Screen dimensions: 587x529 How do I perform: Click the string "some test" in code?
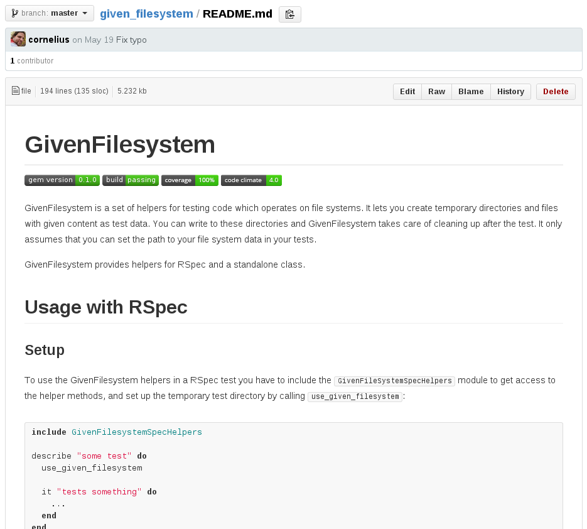104,456
